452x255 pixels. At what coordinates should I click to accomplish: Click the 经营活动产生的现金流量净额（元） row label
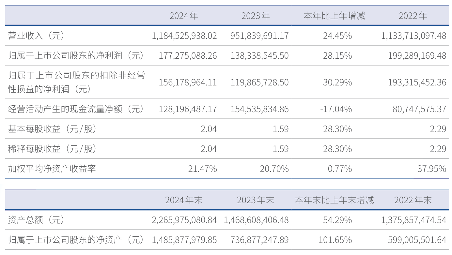pyautogui.click(x=76, y=109)
